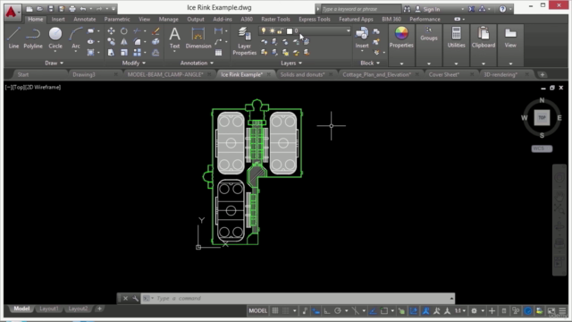Screen dimensions: 572x322
Task: Open the WCS coordinate system dropdown
Action: tap(542, 148)
